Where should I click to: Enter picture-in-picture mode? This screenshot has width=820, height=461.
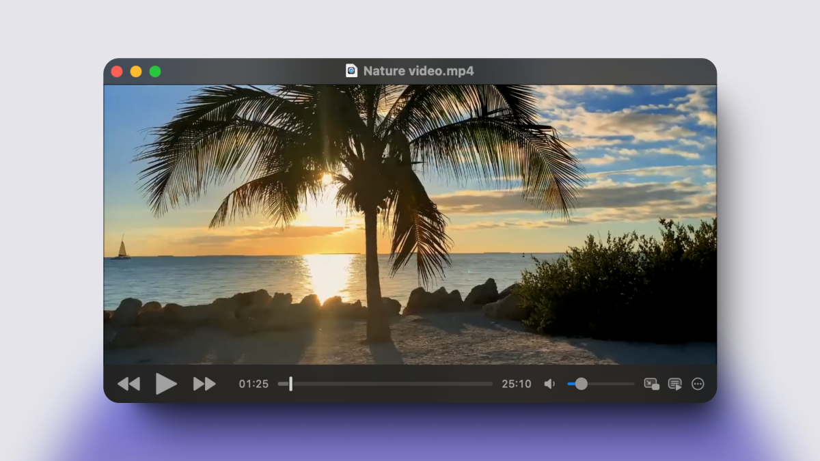(652, 384)
